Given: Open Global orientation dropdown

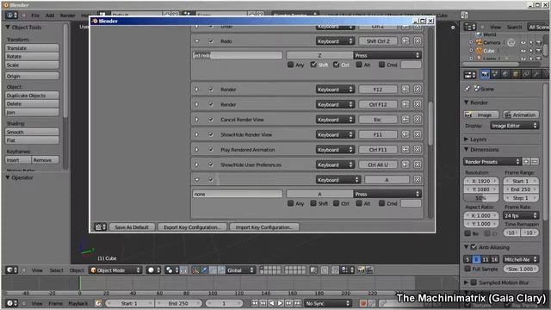Looking at the screenshot, I should (x=240, y=270).
